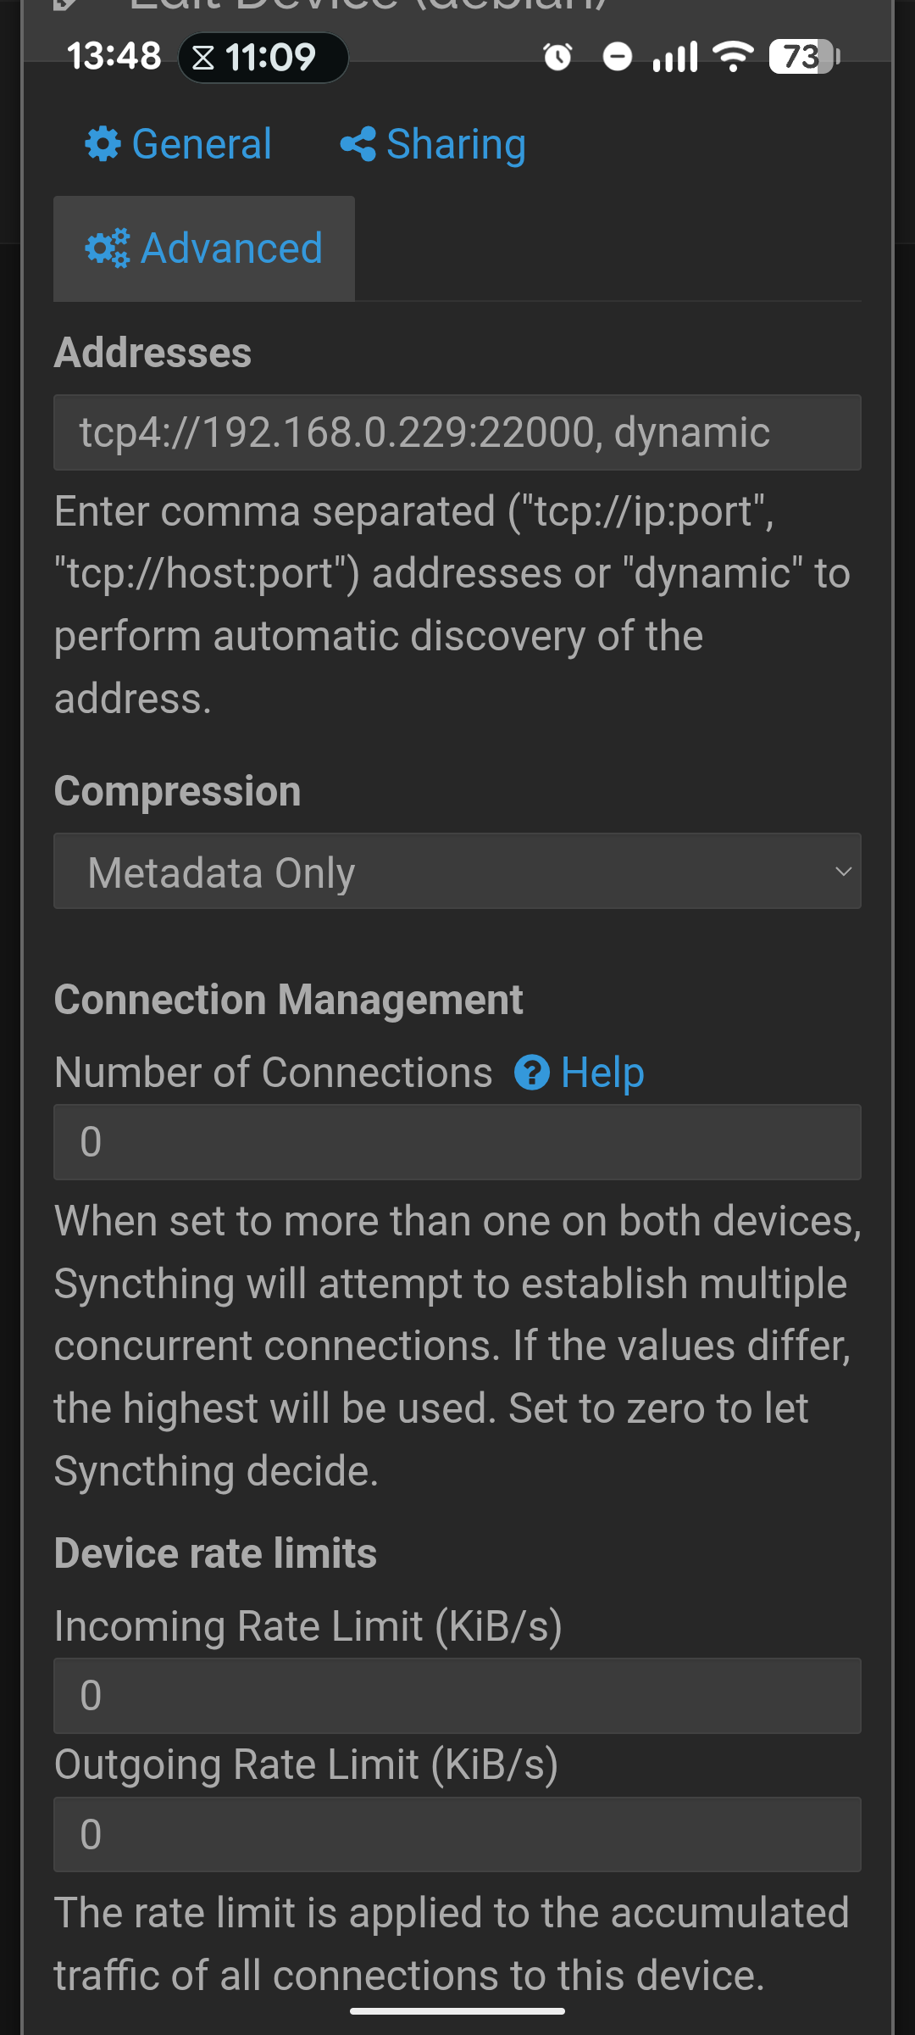
Task: Tap the cellular signal strength icon
Action: pos(675,57)
